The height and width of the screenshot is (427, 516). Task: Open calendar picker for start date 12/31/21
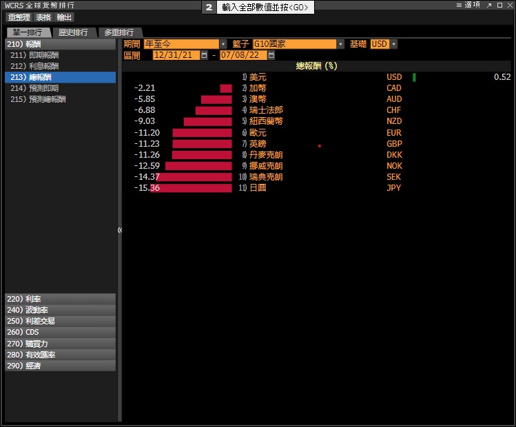pyautogui.click(x=205, y=55)
